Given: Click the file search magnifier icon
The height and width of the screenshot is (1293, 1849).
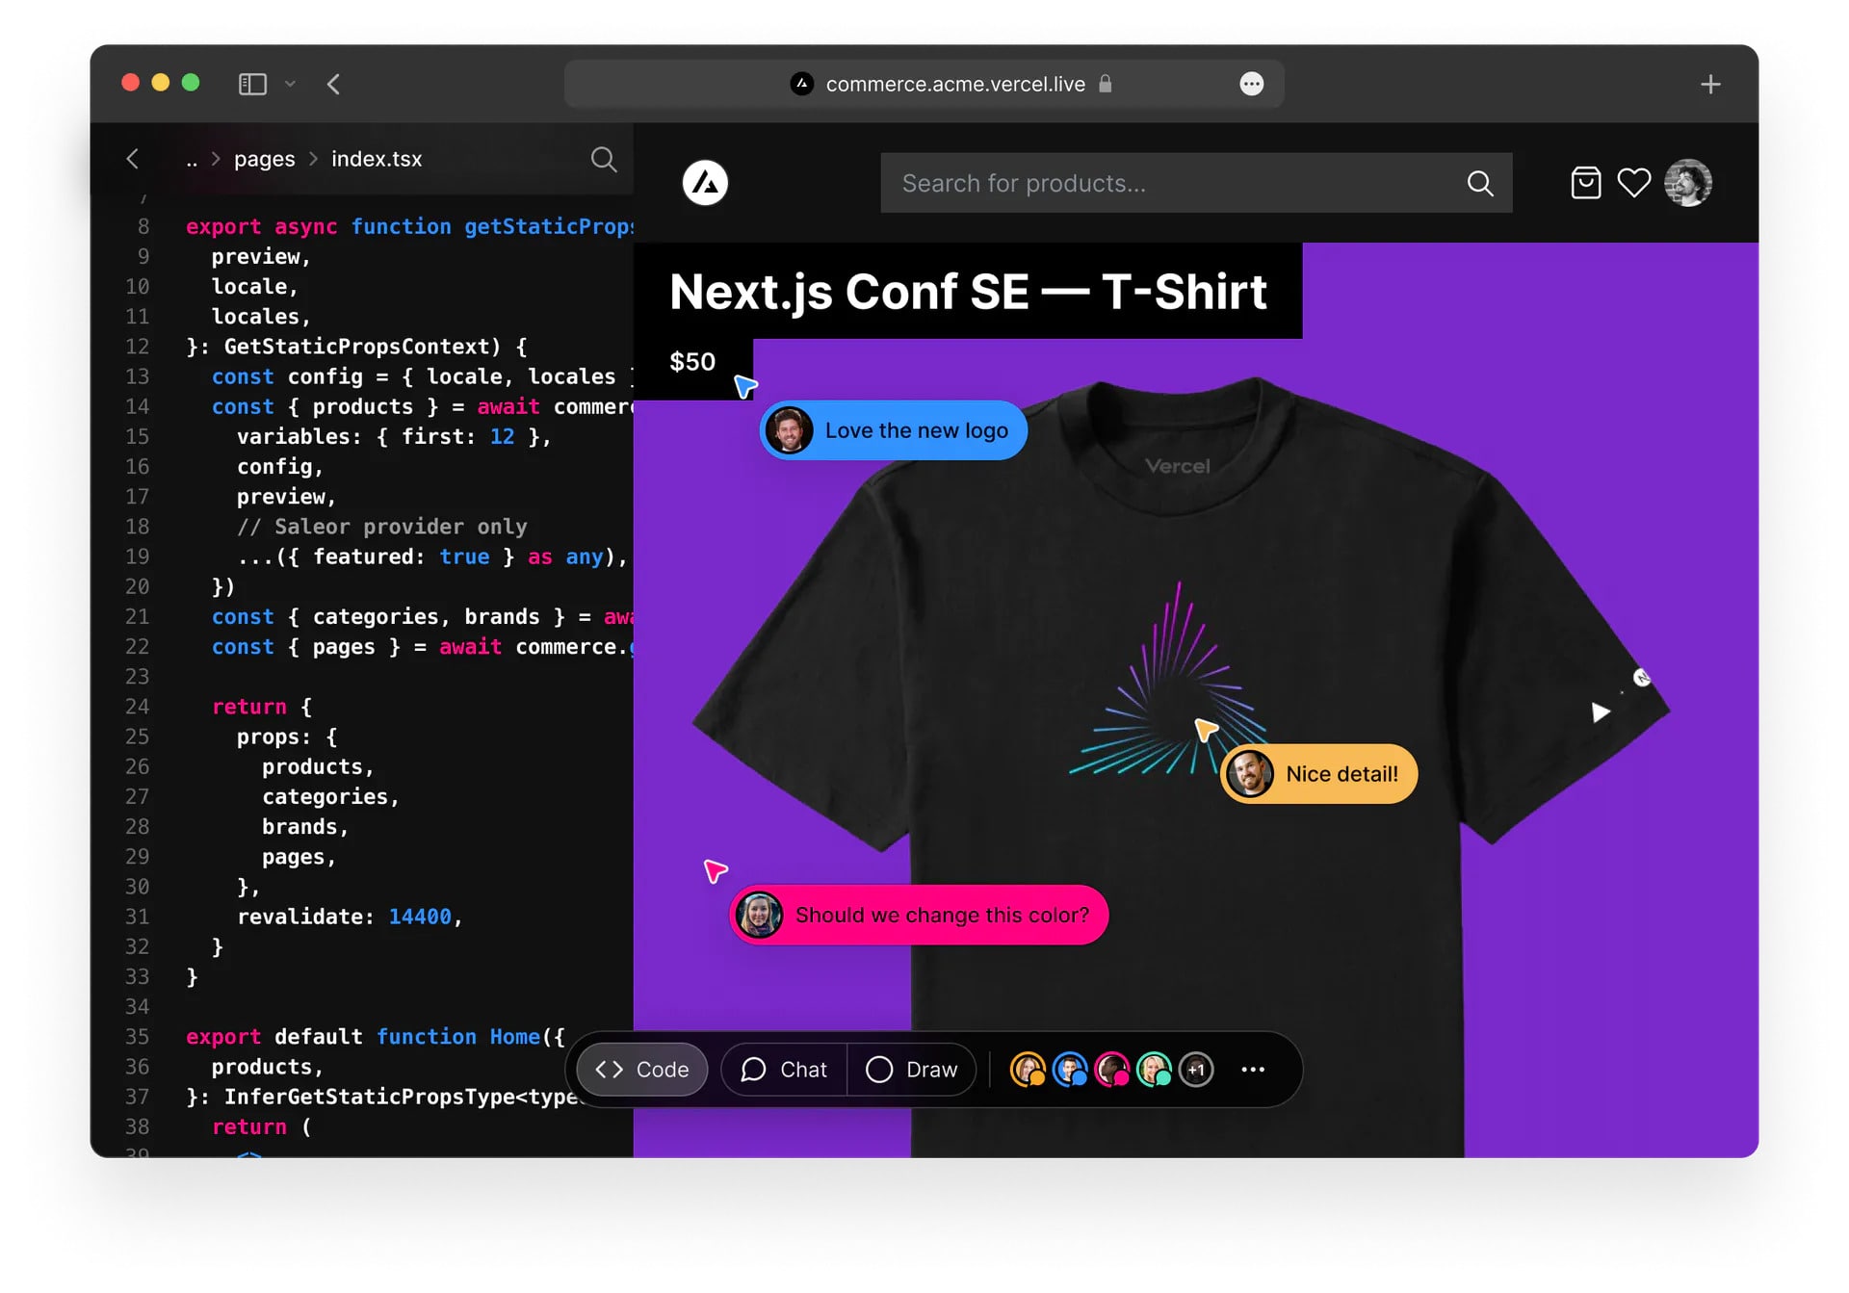Looking at the screenshot, I should click(607, 157).
